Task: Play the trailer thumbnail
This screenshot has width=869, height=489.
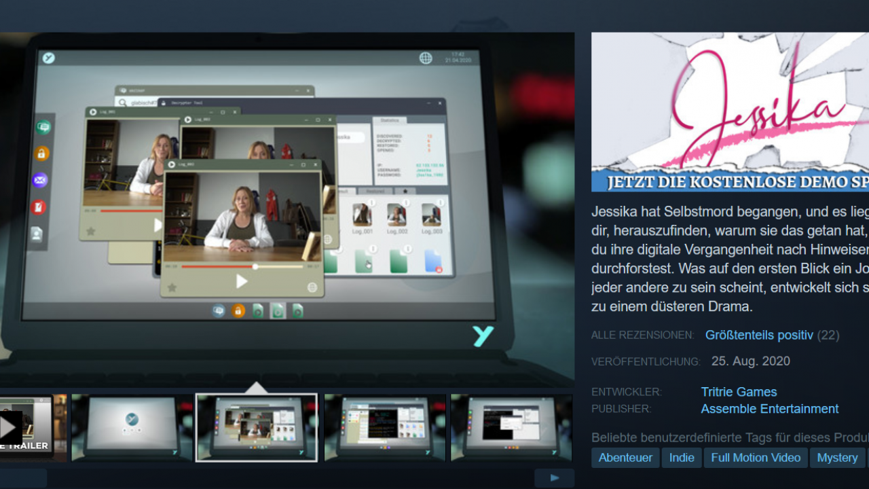Action: (x=11, y=428)
